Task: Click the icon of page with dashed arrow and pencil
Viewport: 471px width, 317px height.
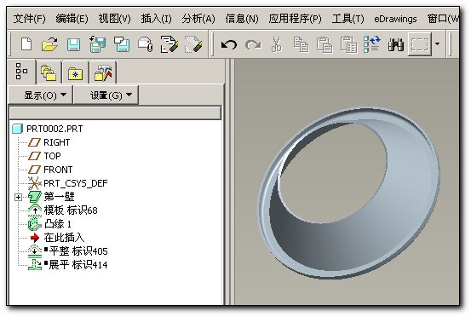Action: [169, 44]
